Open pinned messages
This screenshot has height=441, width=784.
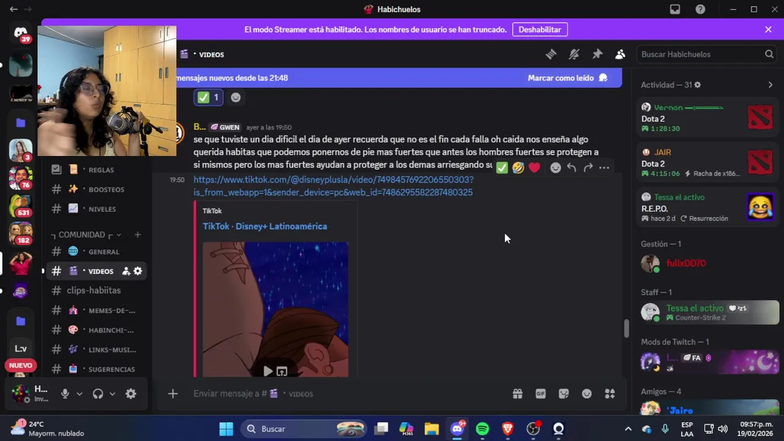(597, 55)
